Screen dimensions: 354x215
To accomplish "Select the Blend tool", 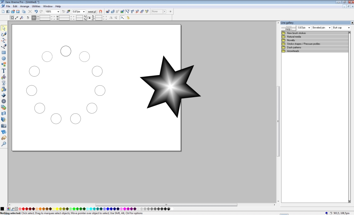I will tap(4, 107).
